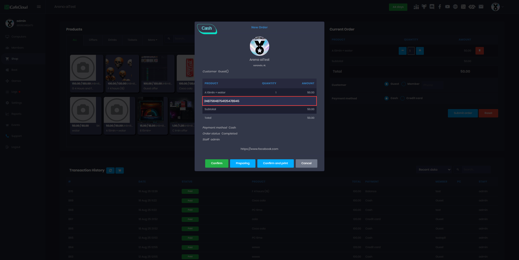Open Events in the sidebar

coord(15,125)
